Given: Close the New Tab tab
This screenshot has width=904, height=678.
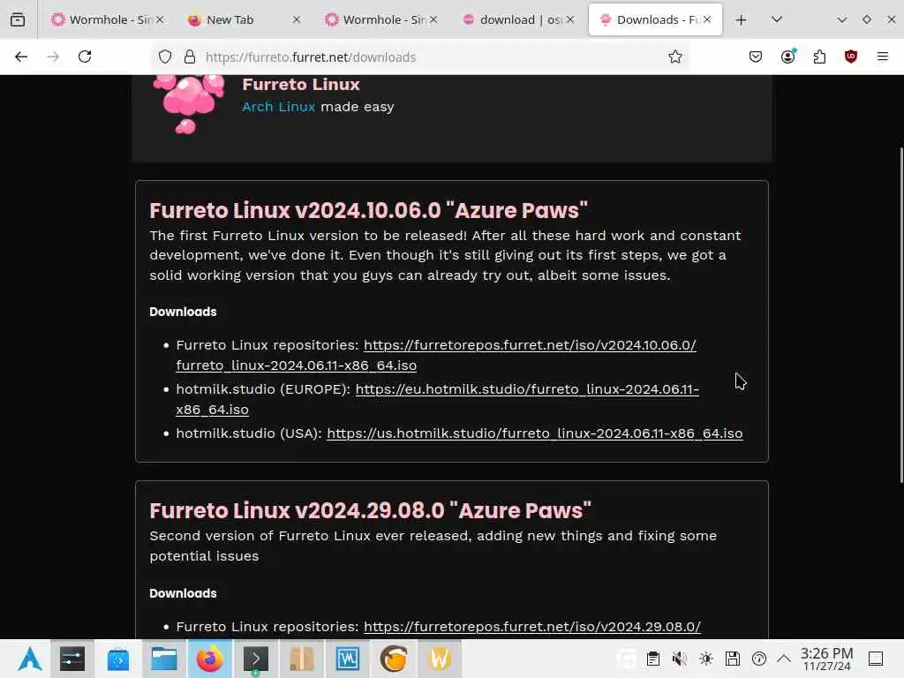Looking at the screenshot, I should click(297, 19).
